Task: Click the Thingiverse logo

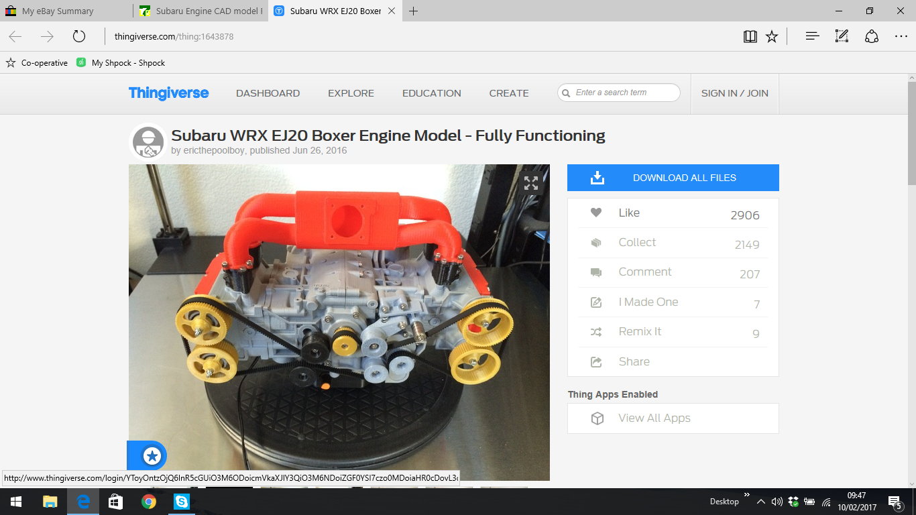Action: click(168, 93)
